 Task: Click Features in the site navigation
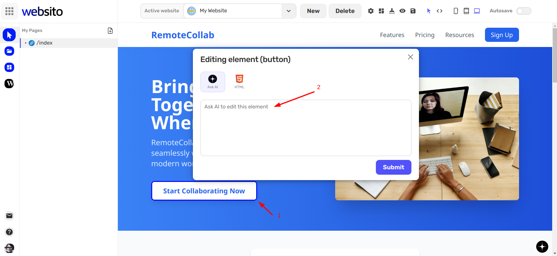tap(392, 35)
